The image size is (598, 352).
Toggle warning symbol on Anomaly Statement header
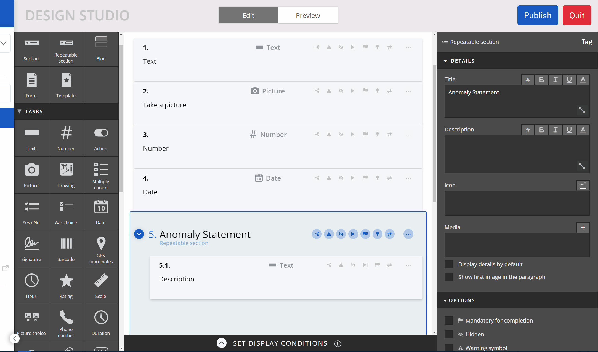tap(329, 234)
